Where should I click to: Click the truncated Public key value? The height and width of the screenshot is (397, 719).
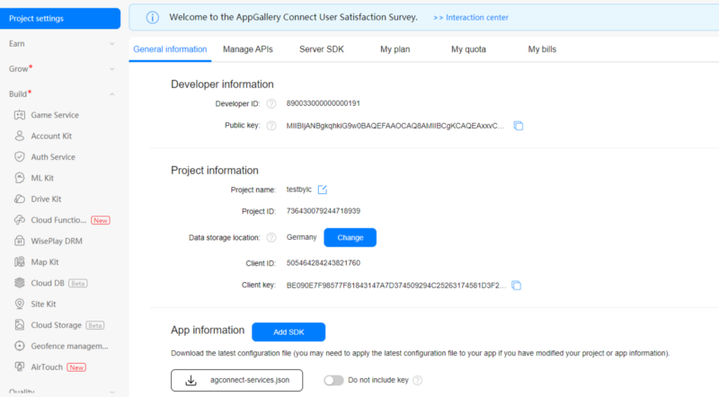[395, 126]
